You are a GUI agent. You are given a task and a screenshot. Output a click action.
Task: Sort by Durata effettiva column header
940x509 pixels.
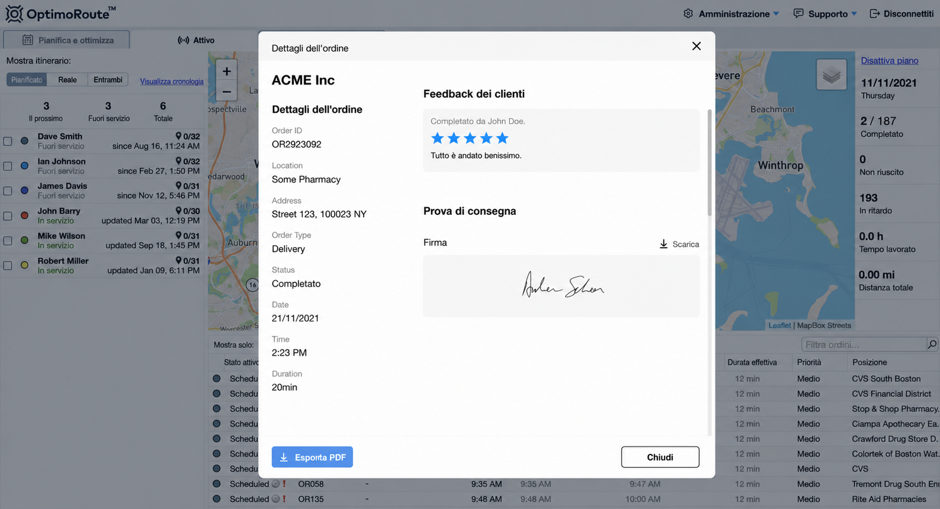(752, 362)
